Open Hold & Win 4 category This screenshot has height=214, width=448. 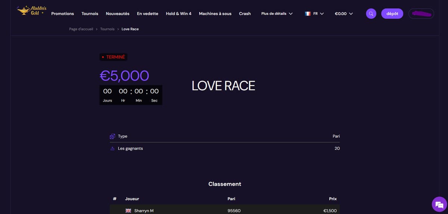178,14
